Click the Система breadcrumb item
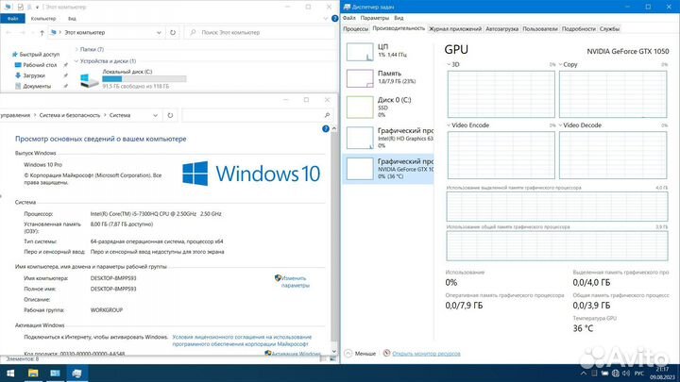Screen dimensions: 680x382 [120, 115]
